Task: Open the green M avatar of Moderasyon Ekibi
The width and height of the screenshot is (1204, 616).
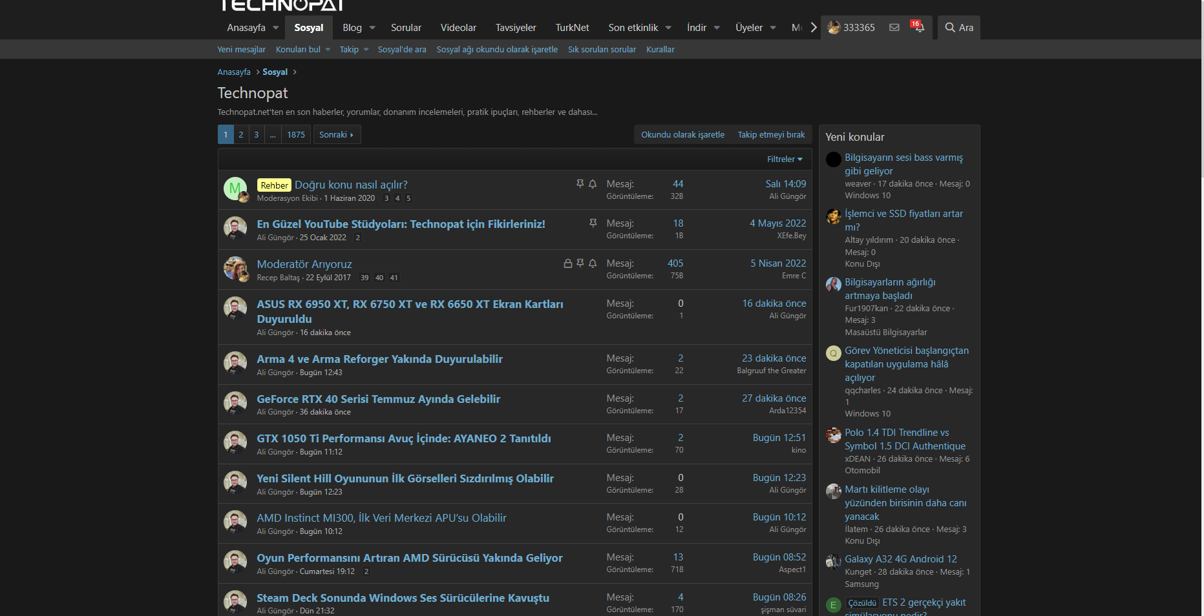Action: 235,189
